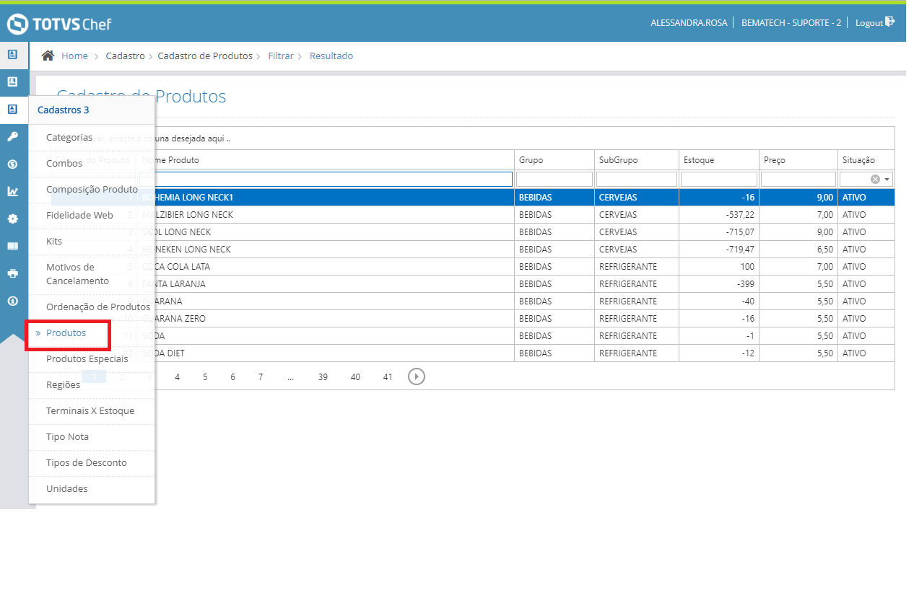The width and height of the screenshot is (914, 590).
Task: Click the Resultado breadcrumb
Action: [x=331, y=56]
